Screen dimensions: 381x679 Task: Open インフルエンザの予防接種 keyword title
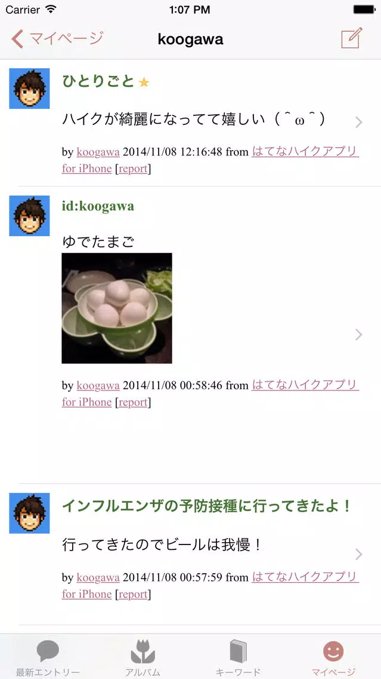(206, 506)
